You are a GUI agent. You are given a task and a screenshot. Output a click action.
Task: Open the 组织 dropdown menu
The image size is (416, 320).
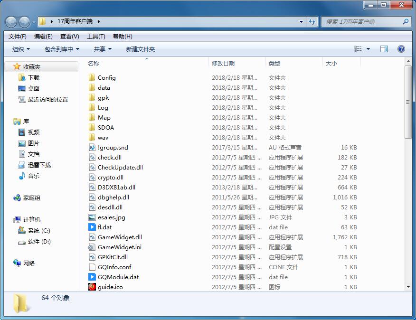21,49
